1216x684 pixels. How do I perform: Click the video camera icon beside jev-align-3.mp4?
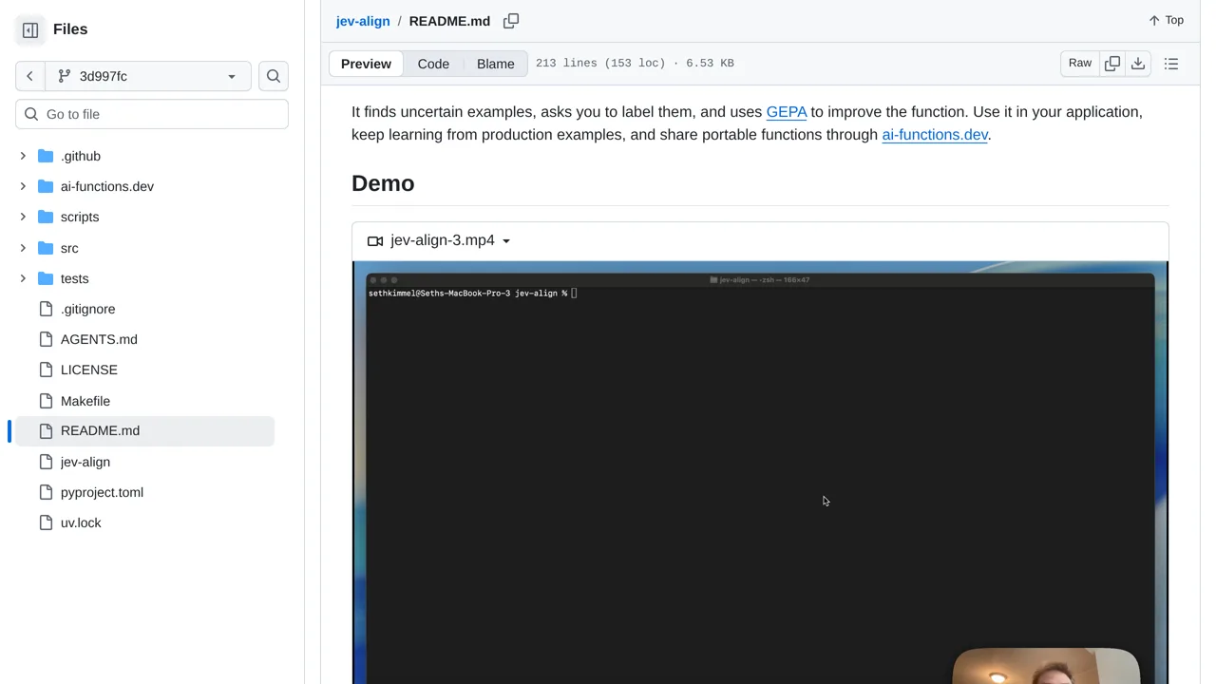pyautogui.click(x=375, y=241)
